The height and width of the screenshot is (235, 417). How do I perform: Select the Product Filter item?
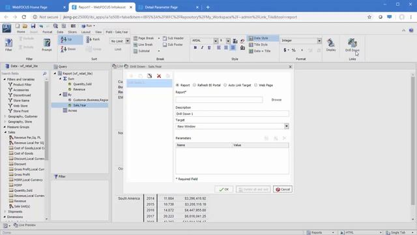22,85
